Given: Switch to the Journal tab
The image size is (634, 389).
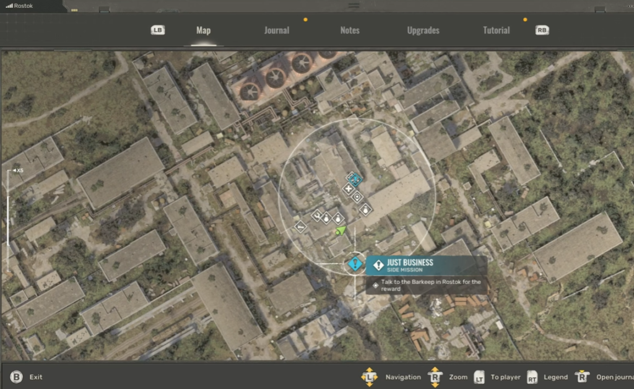Looking at the screenshot, I should click(276, 30).
